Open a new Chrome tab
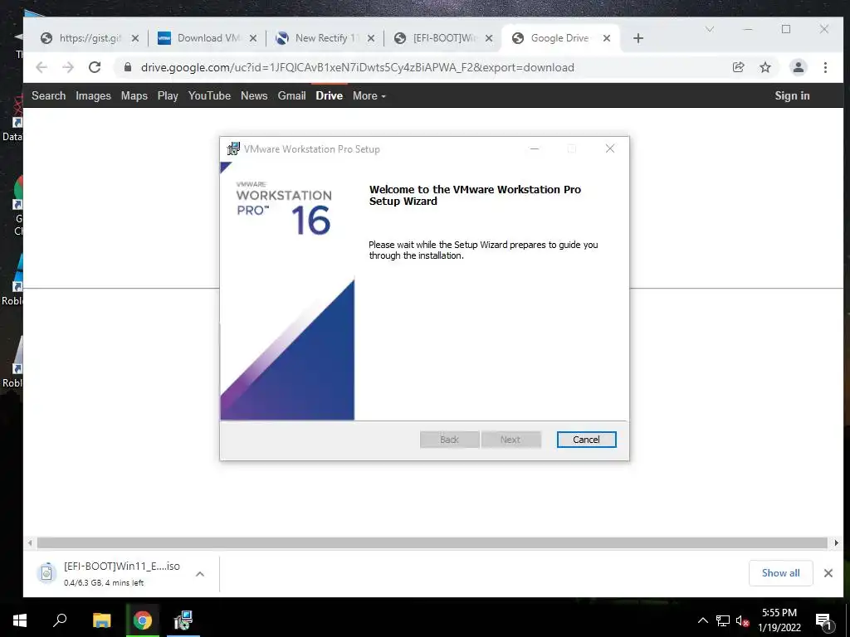 [638, 38]
